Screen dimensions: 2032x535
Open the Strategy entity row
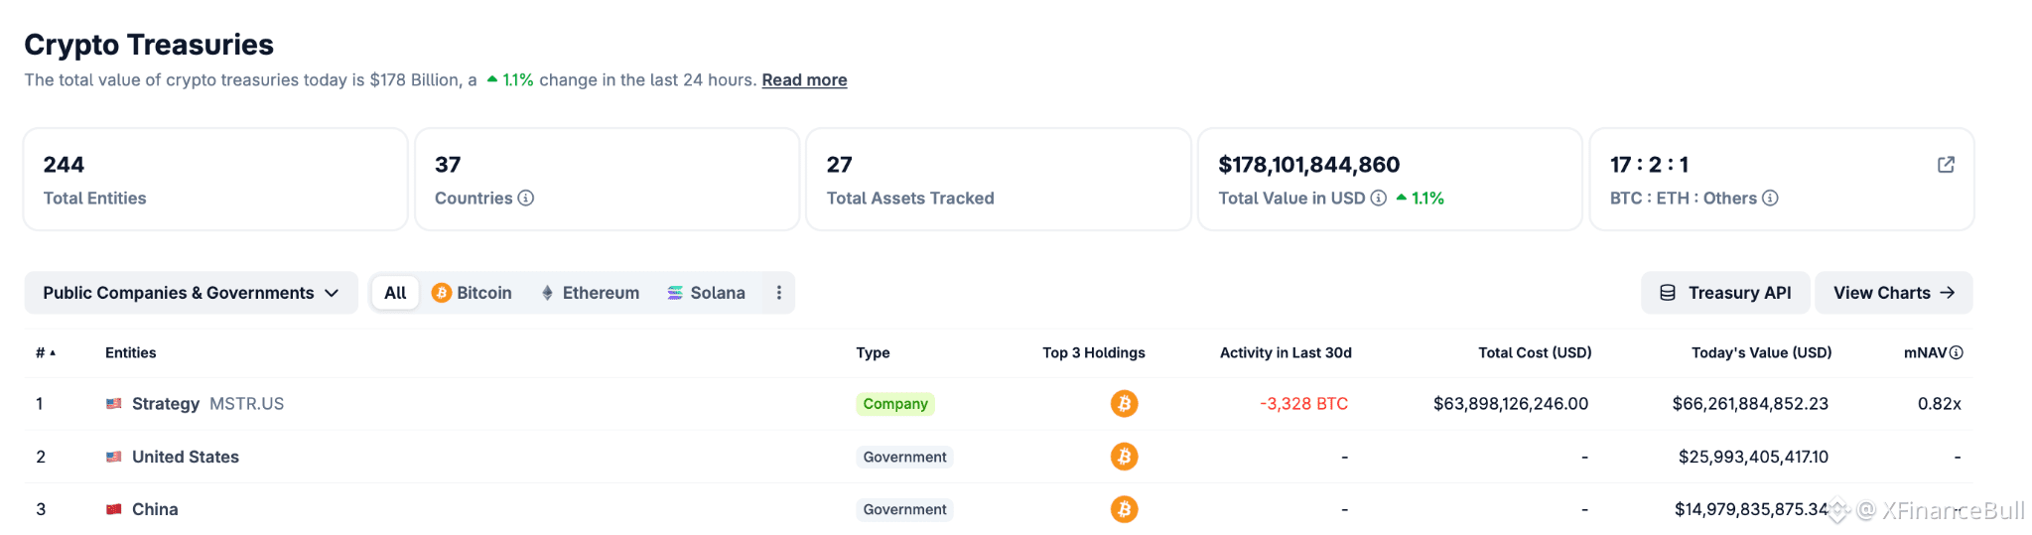[x=999, y=404]
